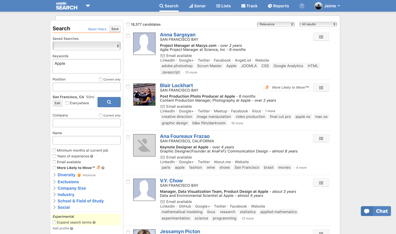This screenshot has height=234, width=396.
Task: Open the Saved Searches dropdown
Action: (x=86, y=46)
